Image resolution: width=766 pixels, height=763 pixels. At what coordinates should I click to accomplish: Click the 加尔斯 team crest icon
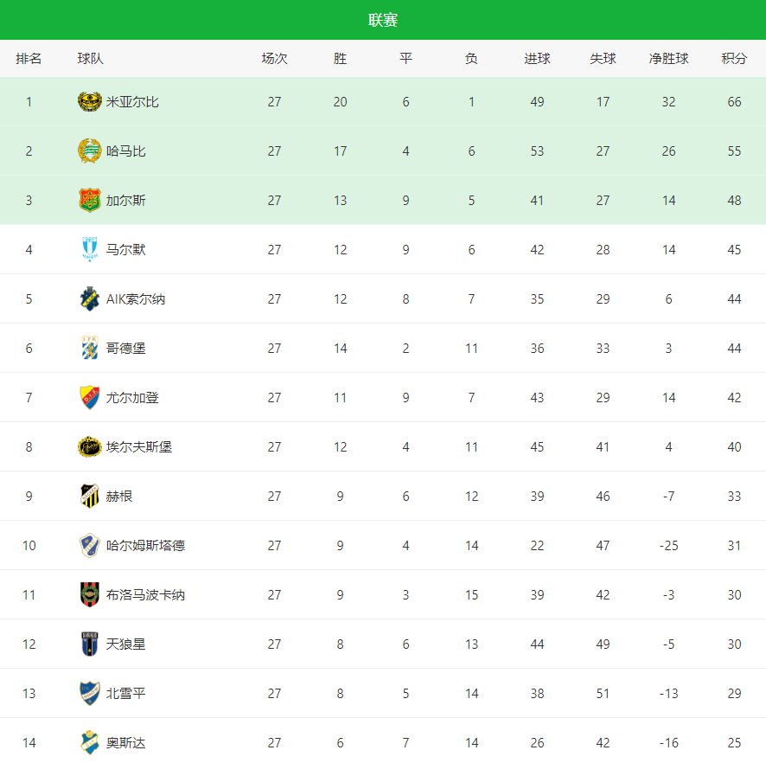coord(90,201)
